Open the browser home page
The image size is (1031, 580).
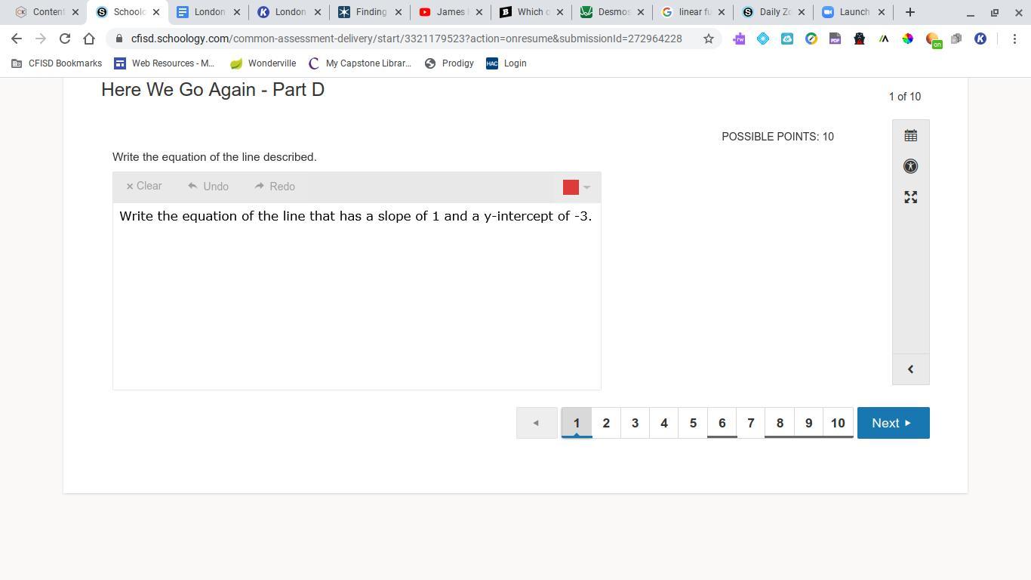89,39
